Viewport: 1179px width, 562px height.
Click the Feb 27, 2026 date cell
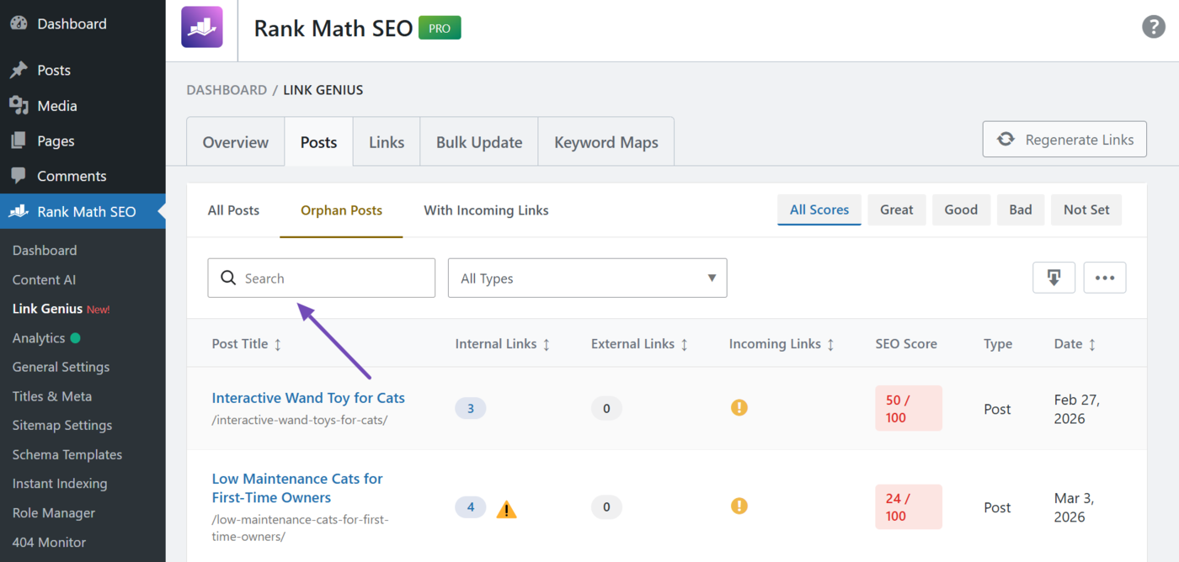pos(1077,409)
